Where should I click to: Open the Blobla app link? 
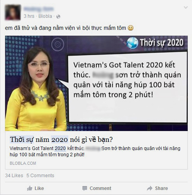tap(45, 16)
